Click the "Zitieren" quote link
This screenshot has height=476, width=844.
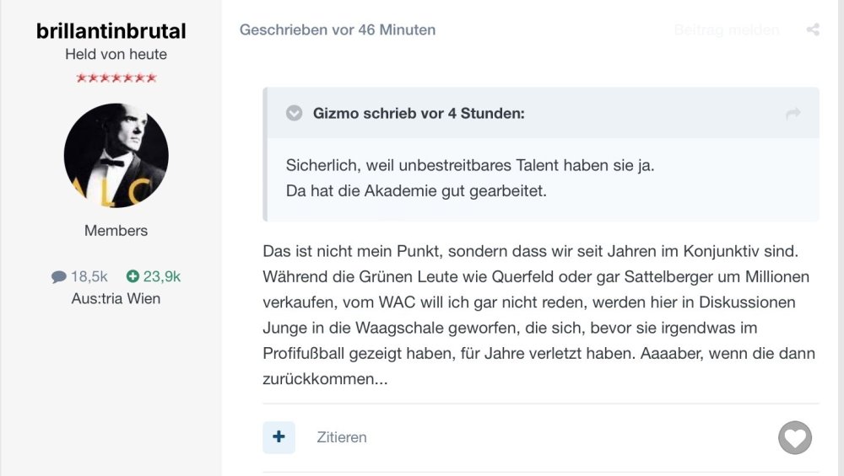(342, 437)
